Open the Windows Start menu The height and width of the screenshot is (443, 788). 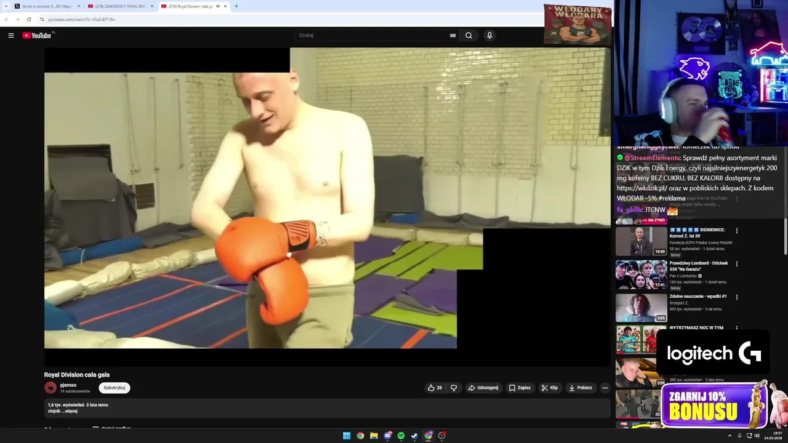point(347,436)
